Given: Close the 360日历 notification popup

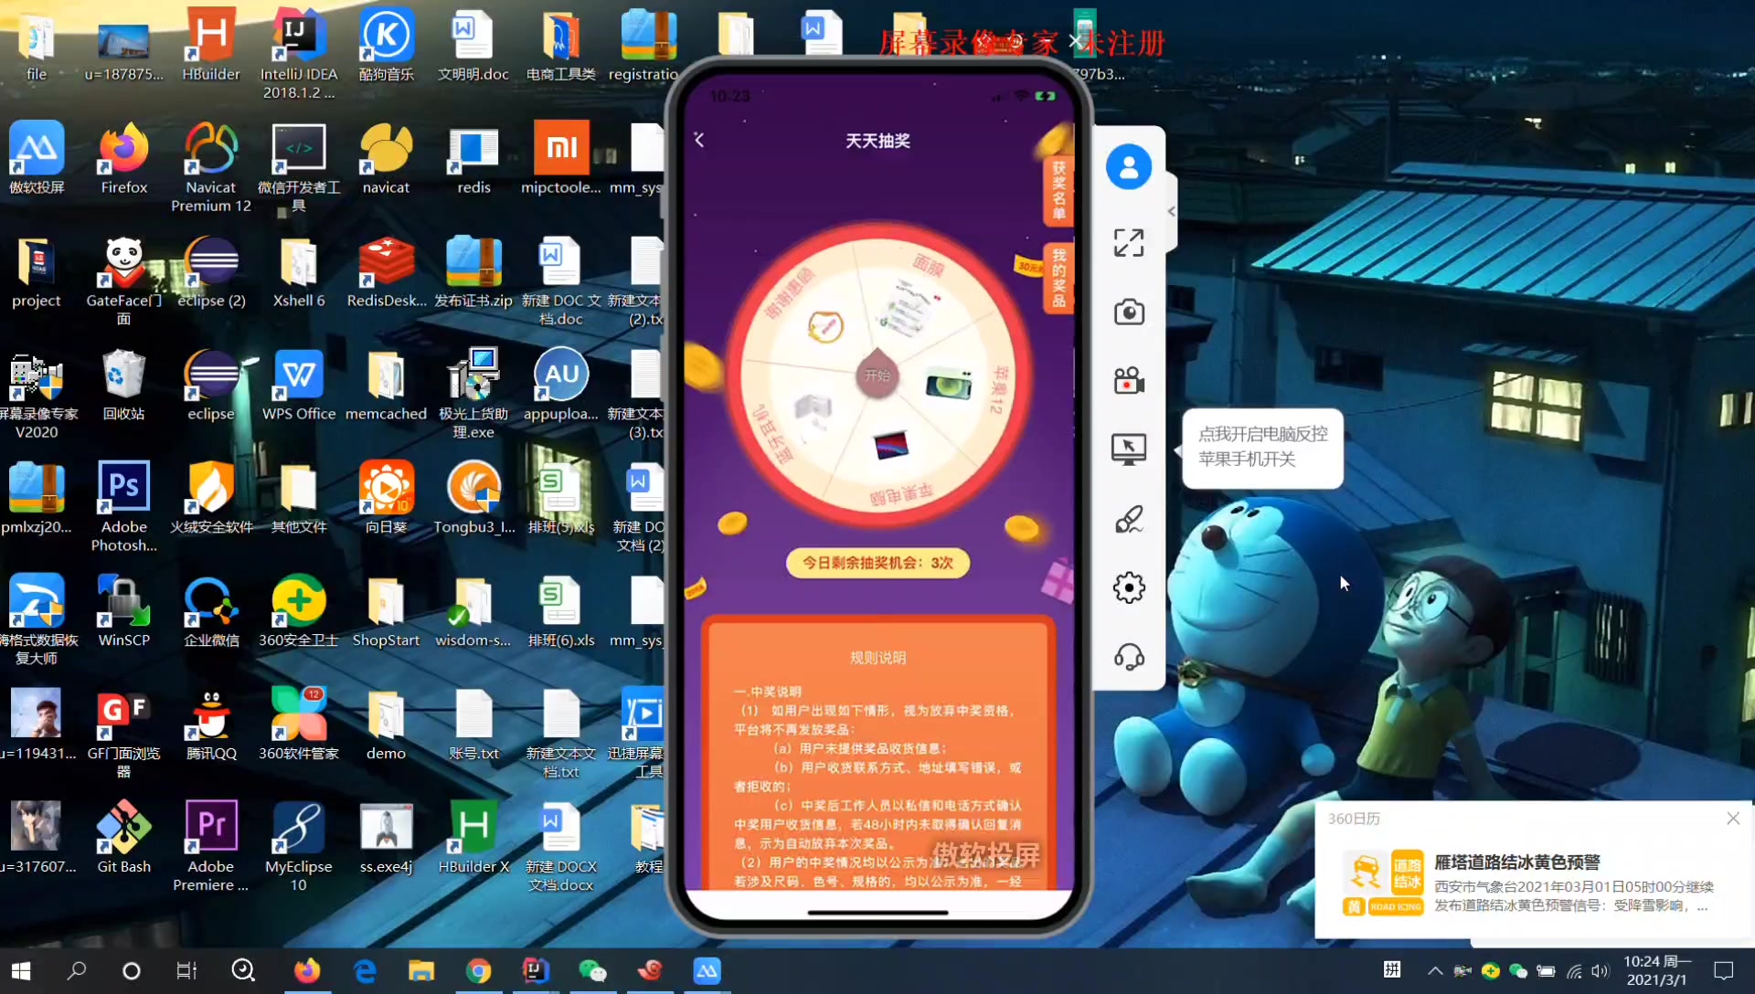Looking at the screenshot, I should (x=1733, y=819).
